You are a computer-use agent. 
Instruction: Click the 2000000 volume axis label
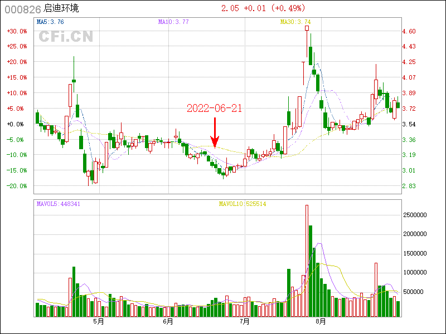click(415, 234)
